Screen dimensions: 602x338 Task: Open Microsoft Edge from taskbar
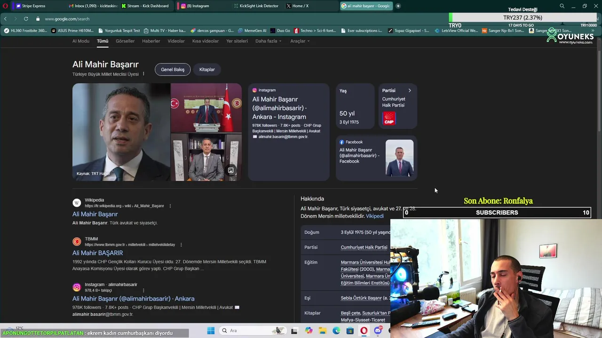click(336, 331)
